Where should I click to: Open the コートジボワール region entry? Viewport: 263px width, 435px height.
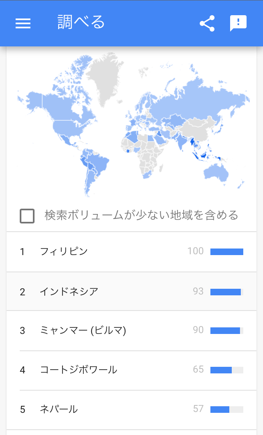78,370
